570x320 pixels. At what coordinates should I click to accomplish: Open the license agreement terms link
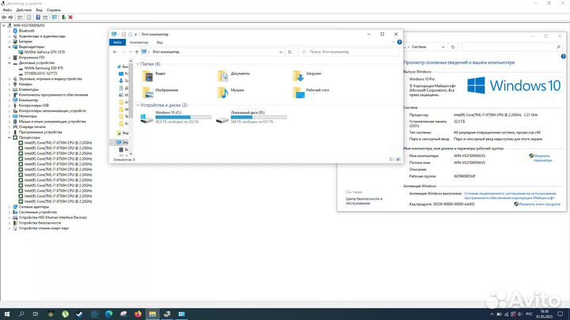(x=510, y=196)
